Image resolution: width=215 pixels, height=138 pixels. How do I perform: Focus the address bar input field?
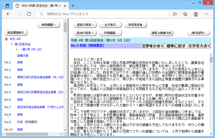pos(102,14)
